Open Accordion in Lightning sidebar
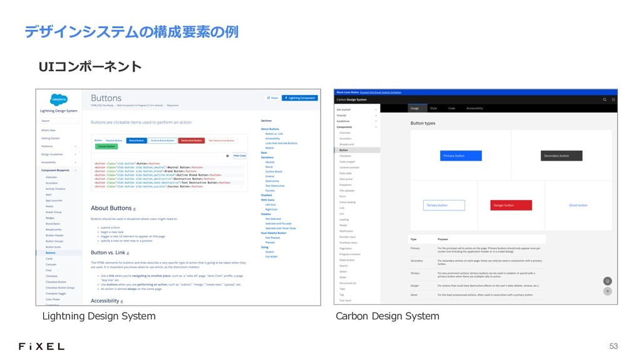 click(x=51, y=183)
